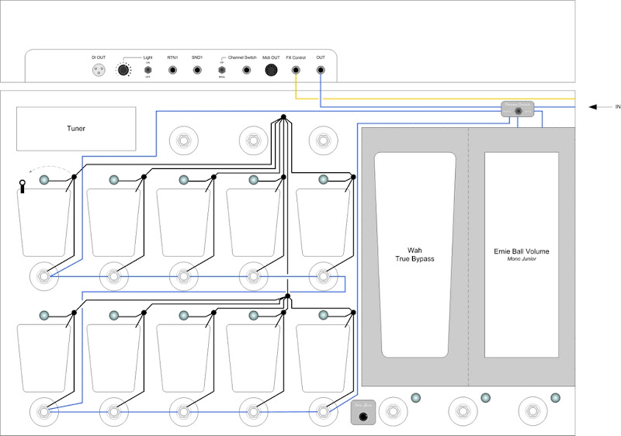Click the footswitch below the Wah pedal
621x436 pixels.
coord(393,411)
